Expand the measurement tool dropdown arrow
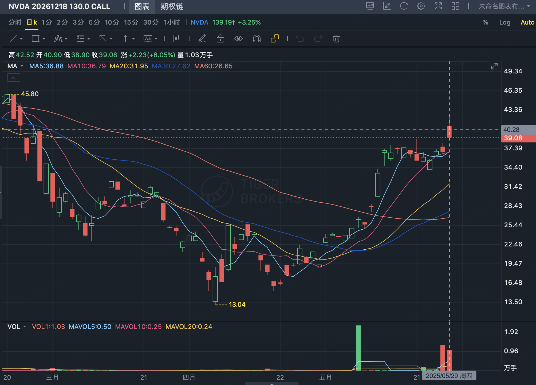536x385 pixels. pos(133,39)
